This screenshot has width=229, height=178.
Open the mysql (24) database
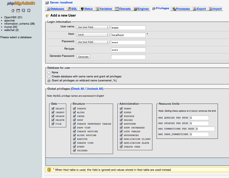click(x=11, y=27)
